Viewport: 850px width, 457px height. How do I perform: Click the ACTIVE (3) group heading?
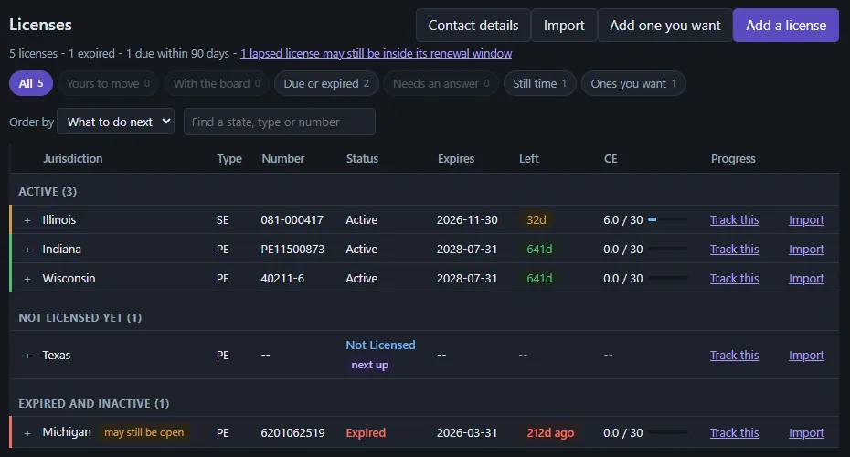click(x=48, y=192)
